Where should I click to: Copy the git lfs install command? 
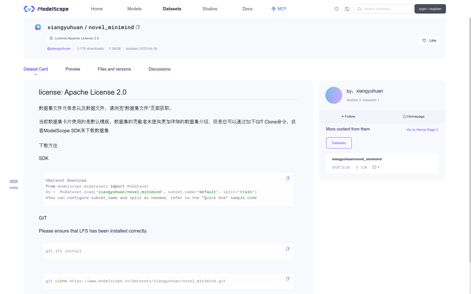pyautogui.click(x=288, y=249)
